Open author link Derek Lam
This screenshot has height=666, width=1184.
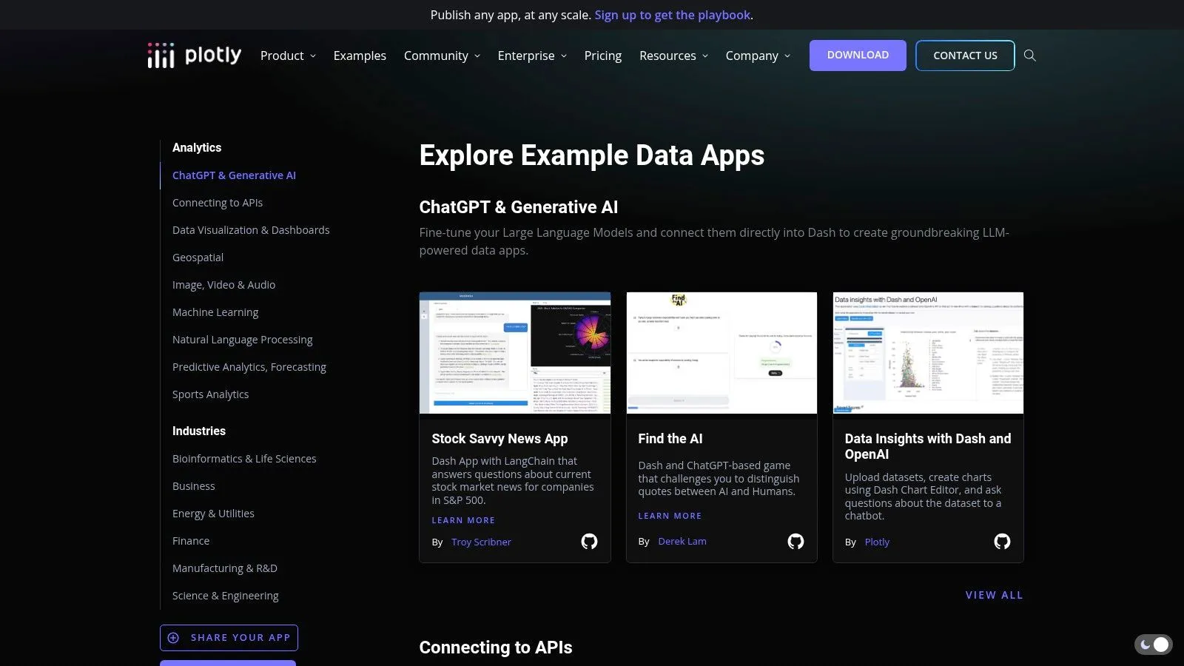pyautogui.click(x=682, y=541)
